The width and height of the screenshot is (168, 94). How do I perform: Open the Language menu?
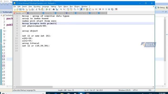pos(45,7)
